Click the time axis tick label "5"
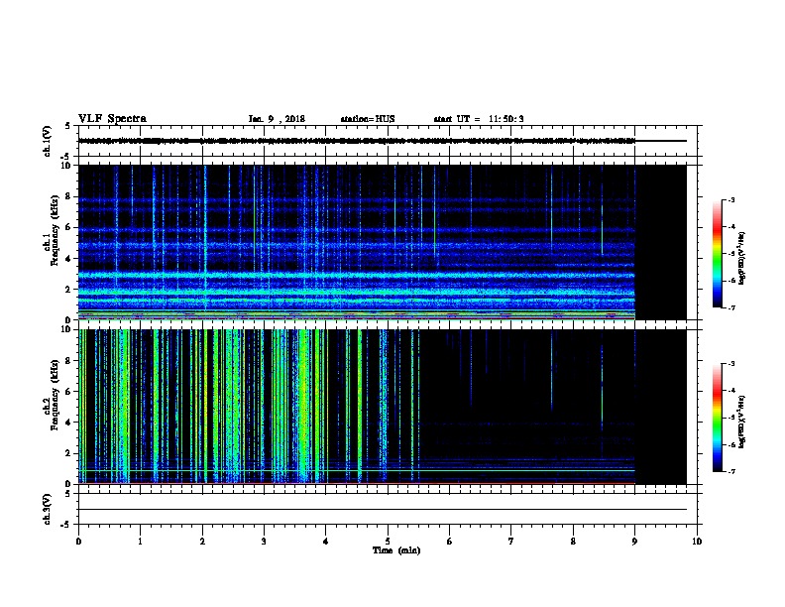This screenshot has width=785, height=607. pos(388,542)
